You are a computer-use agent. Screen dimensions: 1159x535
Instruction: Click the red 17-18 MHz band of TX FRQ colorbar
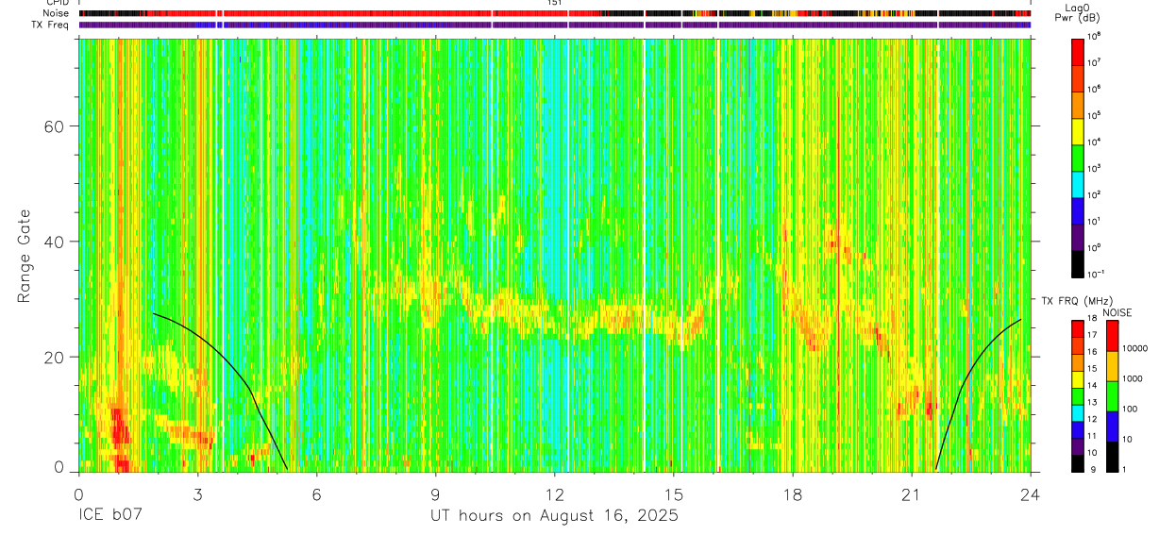click(x=1078, y=328)
